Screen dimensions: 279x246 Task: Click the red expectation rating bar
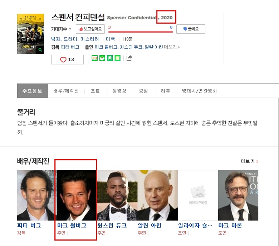(140, 32)
